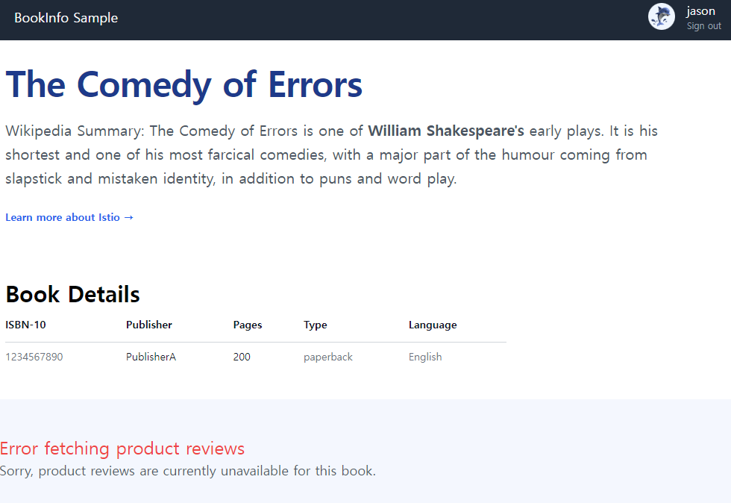Select The Comedy of Errors title heading
731x503 pixels.
point(183,84)
